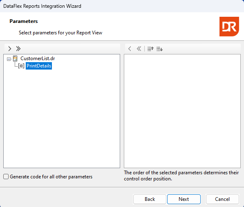This screenshot has width=244, height=207.
Task: Proceed with the Next button
Action: tap(184, 199)
